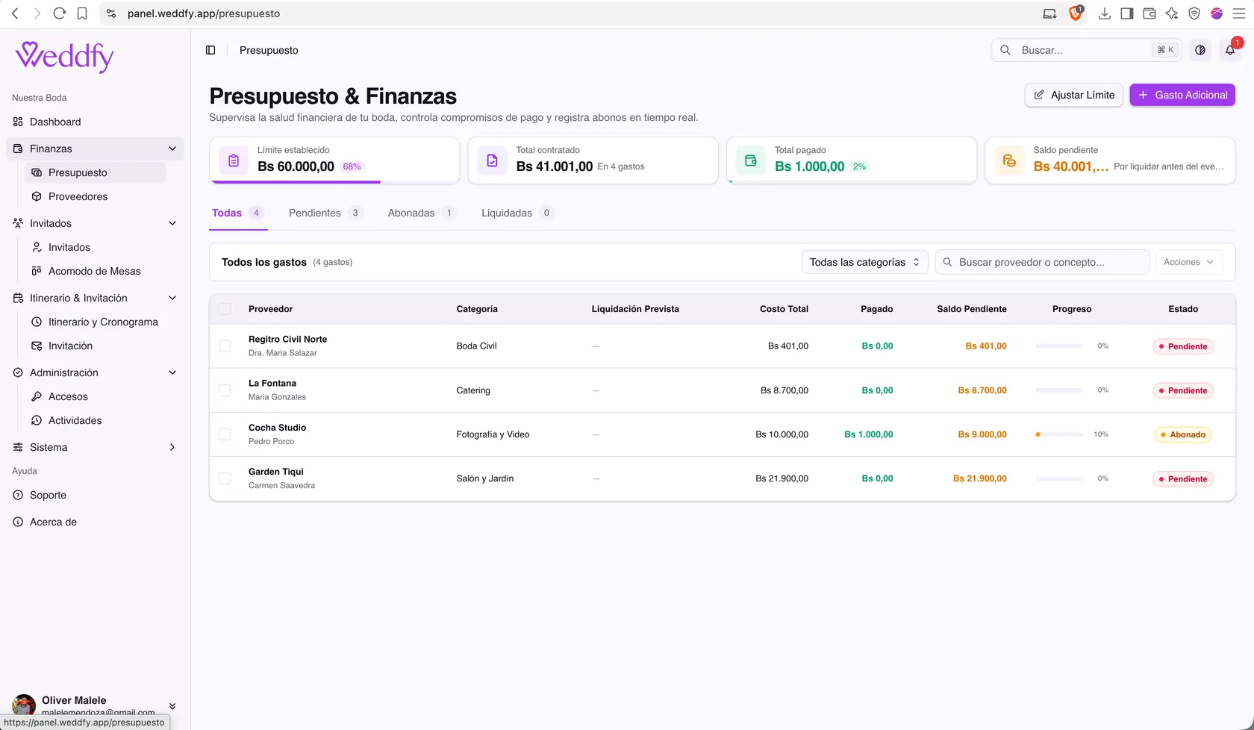Viewport: 1254px width, 730px height.
Task: Collapse the Finanzas section
Action: click(172, 149)
